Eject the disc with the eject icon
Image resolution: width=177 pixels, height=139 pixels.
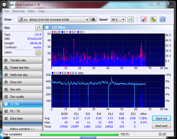coord(93,19)
